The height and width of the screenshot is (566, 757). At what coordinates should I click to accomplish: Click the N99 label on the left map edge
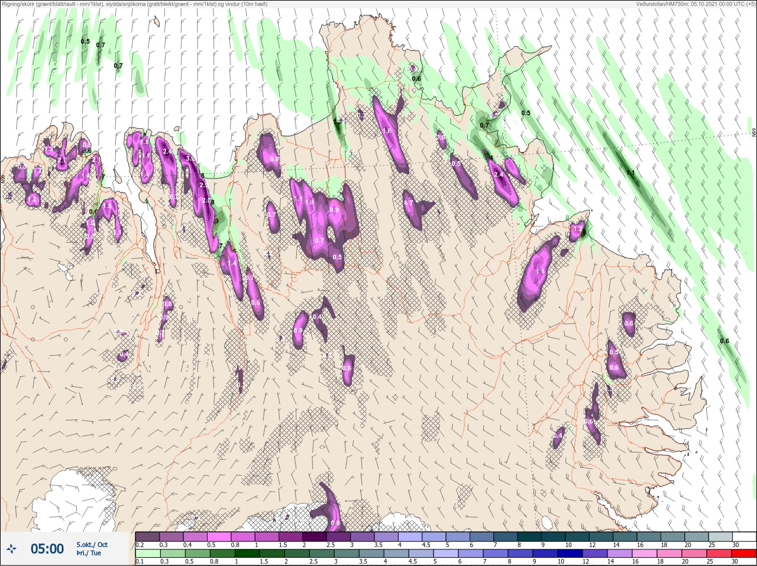(x=3, y=178)
